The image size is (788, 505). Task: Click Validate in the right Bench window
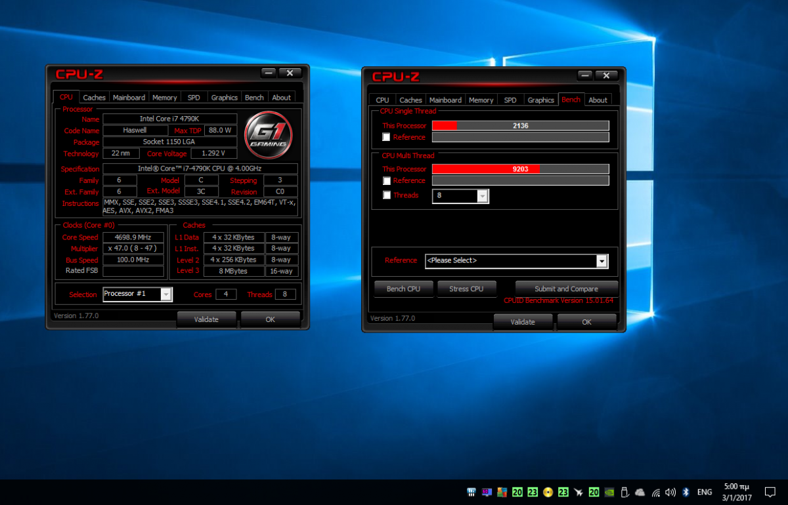click(523, 322)
